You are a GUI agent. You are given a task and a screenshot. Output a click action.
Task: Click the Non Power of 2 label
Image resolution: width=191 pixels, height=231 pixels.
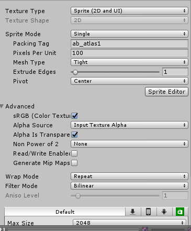click(36, 144)
